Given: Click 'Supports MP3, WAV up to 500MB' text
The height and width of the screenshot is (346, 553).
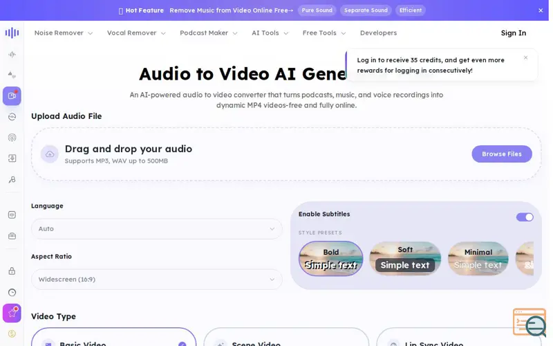Looking at the screenshot, I should coord(116,161).
